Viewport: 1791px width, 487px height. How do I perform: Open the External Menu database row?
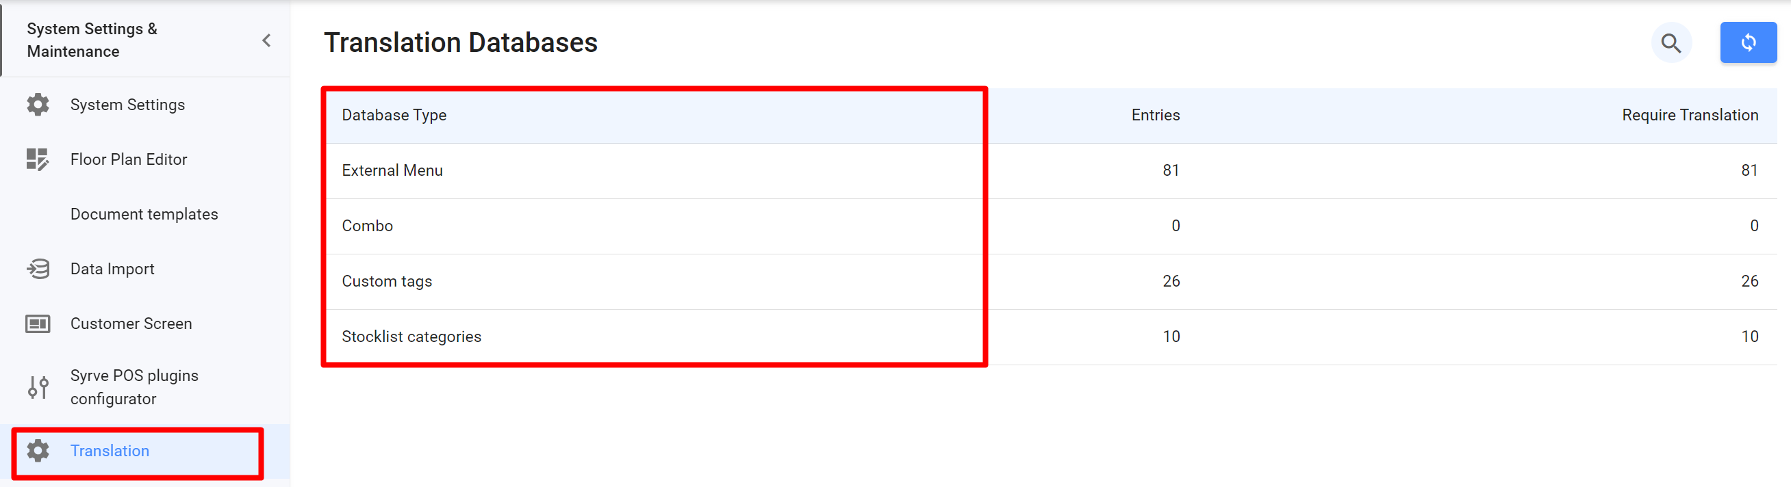[x=392, y=170]
